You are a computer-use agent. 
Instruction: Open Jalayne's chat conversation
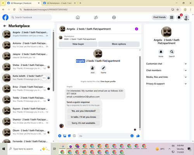pos(26,56)
